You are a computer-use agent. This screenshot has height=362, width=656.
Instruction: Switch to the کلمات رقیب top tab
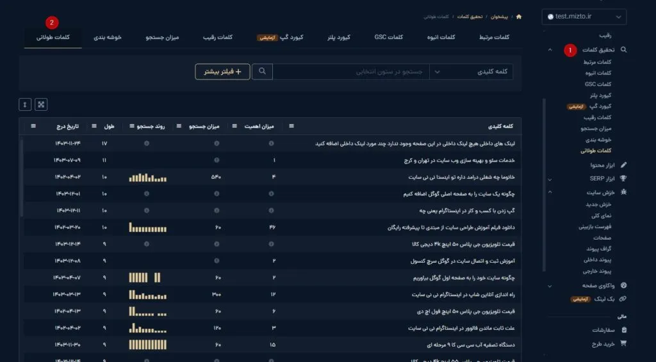point(218,37)
